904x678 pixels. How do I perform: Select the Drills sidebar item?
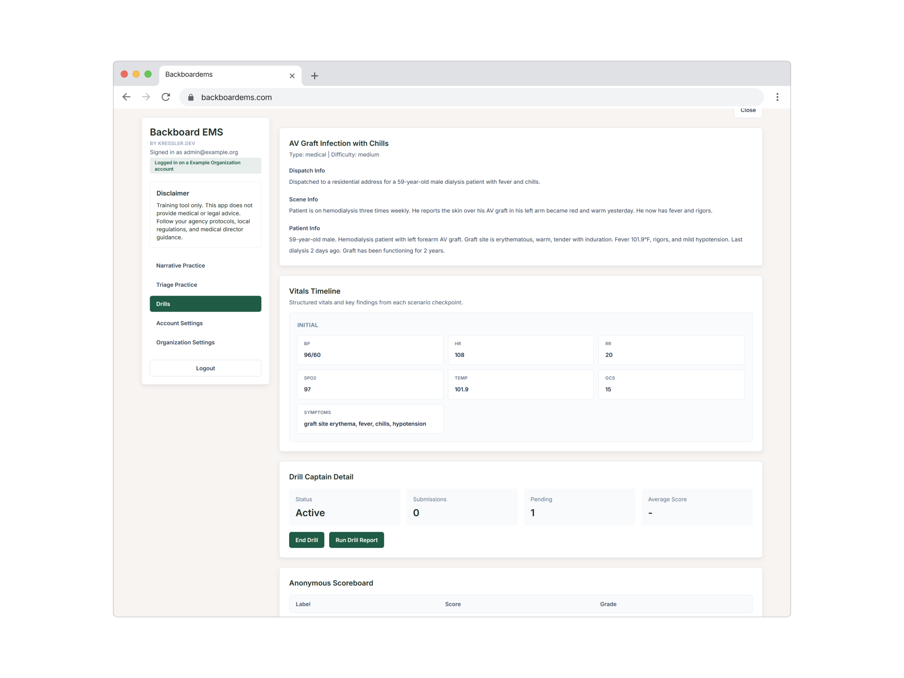[x=205, y=304]
